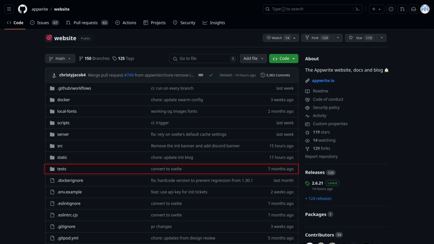Click the create new plus icon
This screenshot has height=244, width=434.
coord(374,9)
